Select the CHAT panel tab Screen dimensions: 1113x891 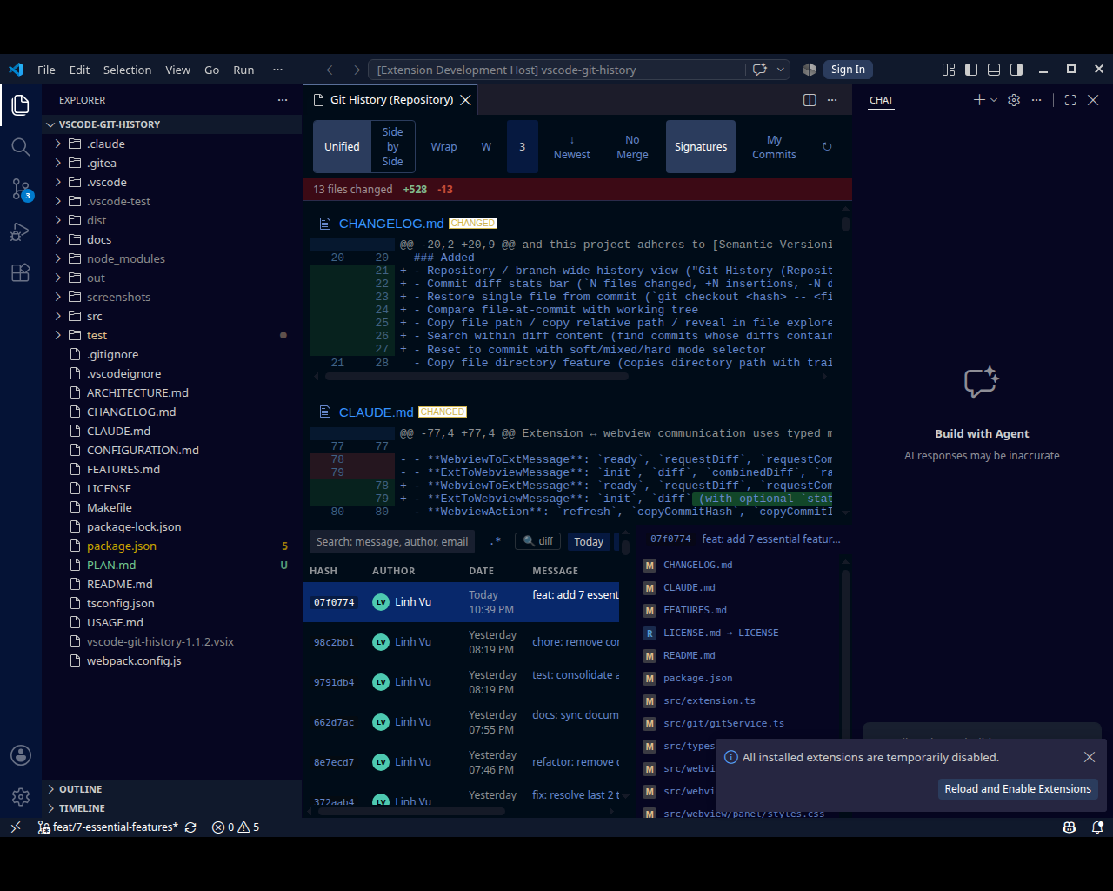(881, 100)
